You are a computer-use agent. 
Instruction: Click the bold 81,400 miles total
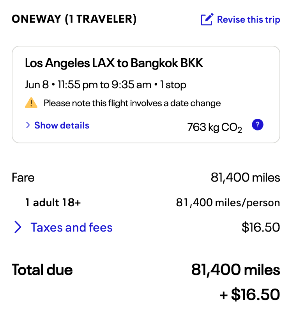click(x=235, y=269)
